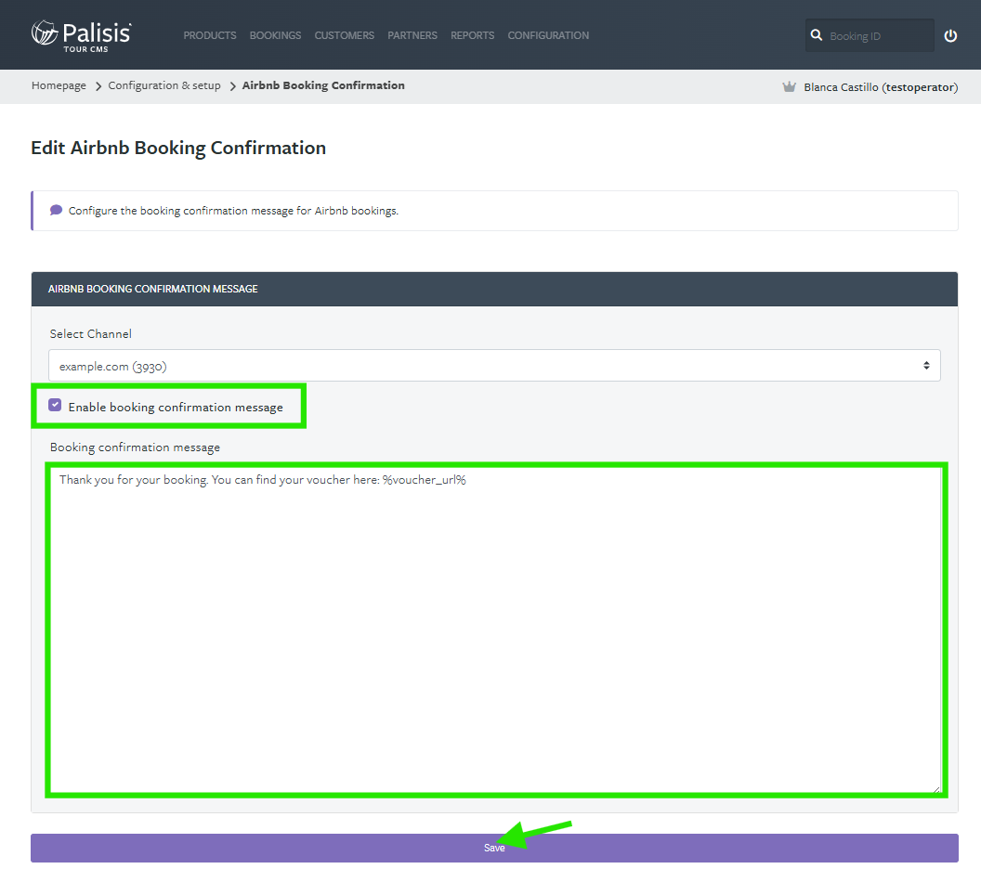Open the PARTNERS menu
Screen dimensions: 981x869
point(412,35)
